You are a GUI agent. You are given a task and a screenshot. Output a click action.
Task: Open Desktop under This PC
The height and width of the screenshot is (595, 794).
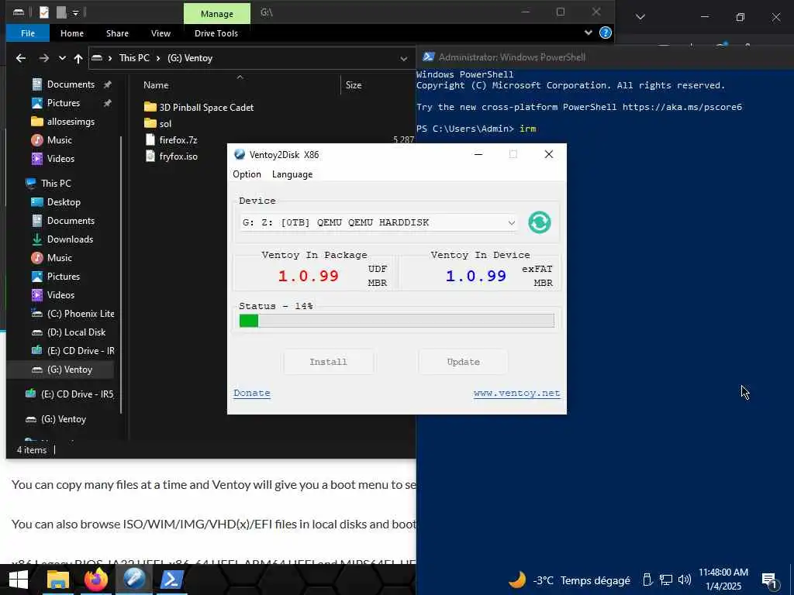(56, 202)
